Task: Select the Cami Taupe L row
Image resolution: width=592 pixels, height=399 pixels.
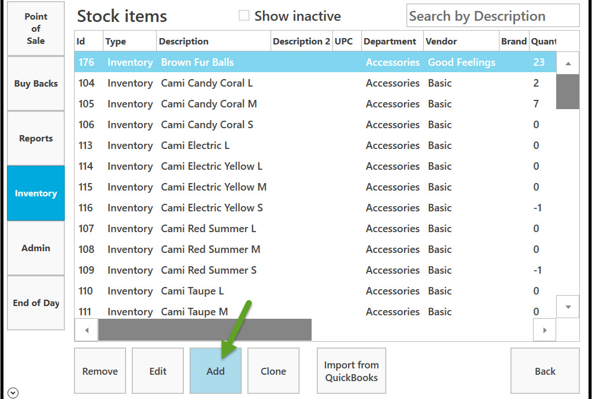Action: coord(315,291)
